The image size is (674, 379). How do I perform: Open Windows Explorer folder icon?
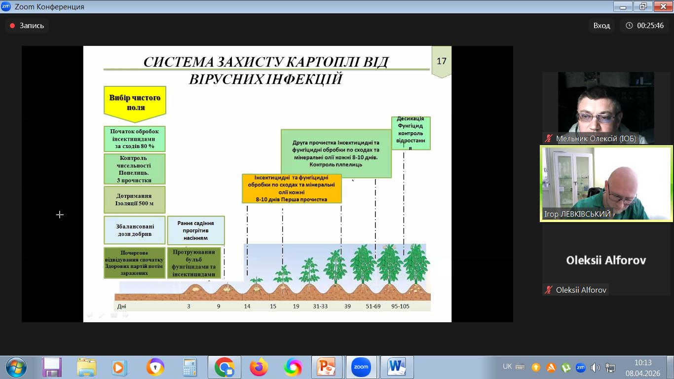point(86,367)
